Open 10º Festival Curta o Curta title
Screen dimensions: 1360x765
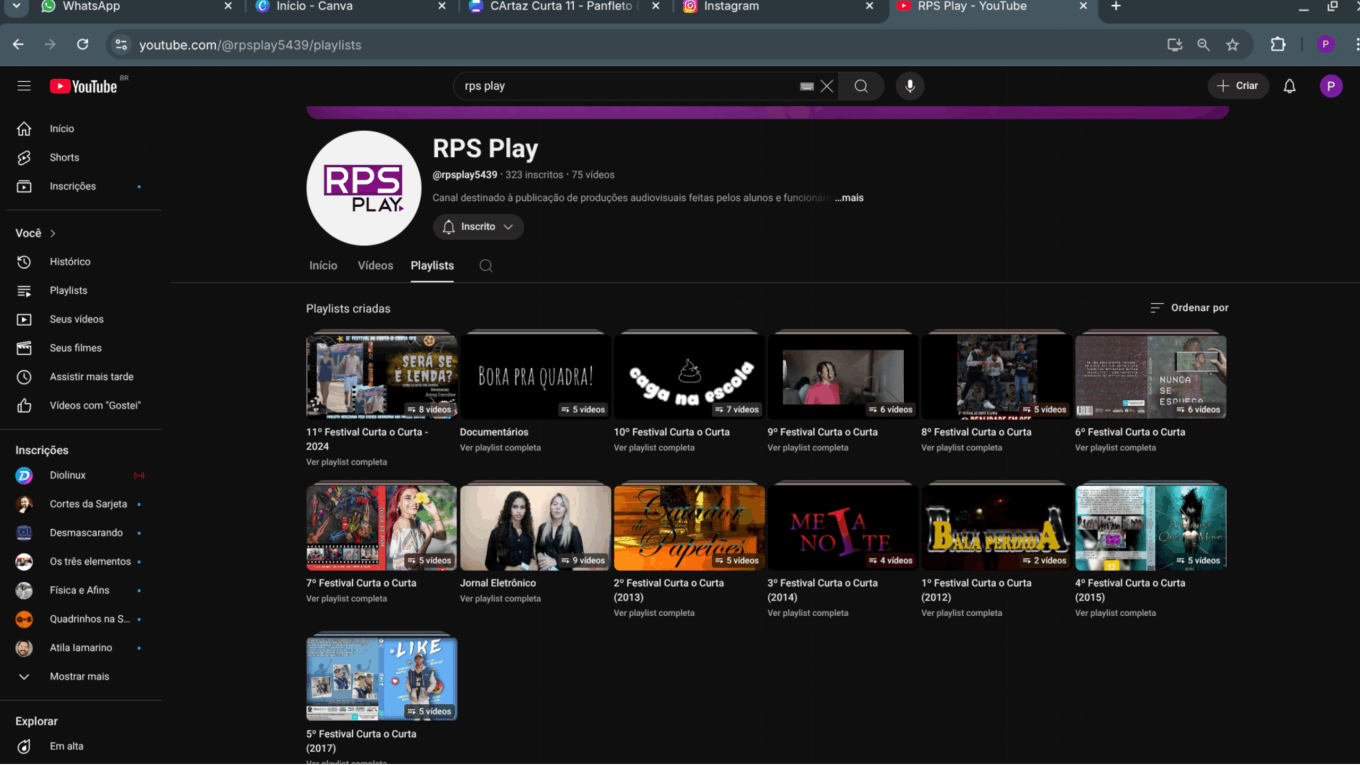click(x=671, y=432)
